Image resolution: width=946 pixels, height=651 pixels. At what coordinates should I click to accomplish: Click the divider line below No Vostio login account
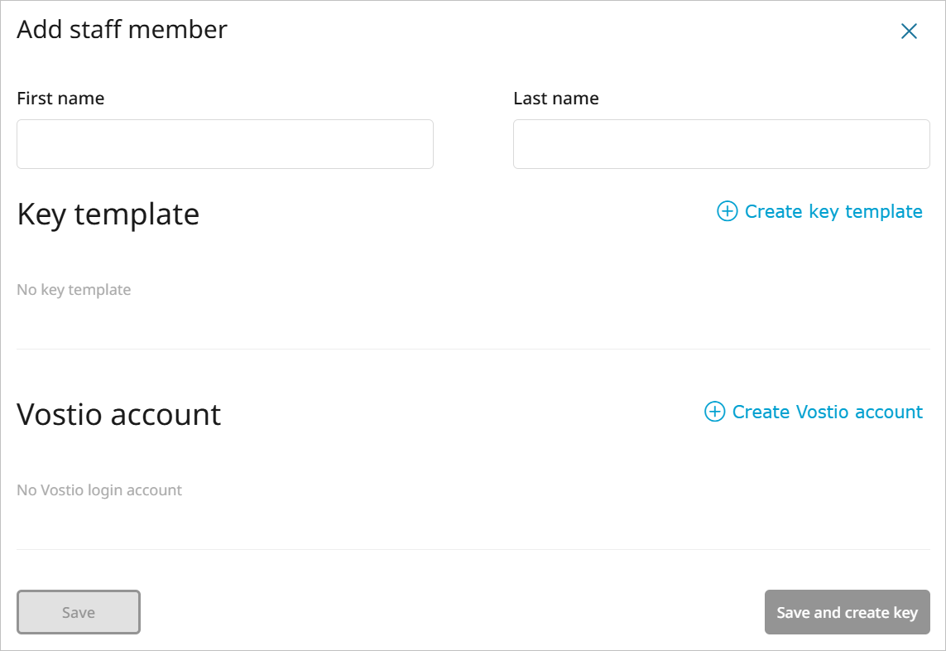coord(473,549)
